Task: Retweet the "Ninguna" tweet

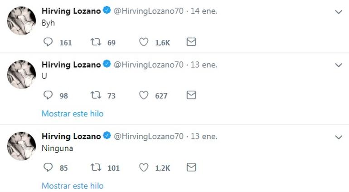Action: (x=96, y=167)
